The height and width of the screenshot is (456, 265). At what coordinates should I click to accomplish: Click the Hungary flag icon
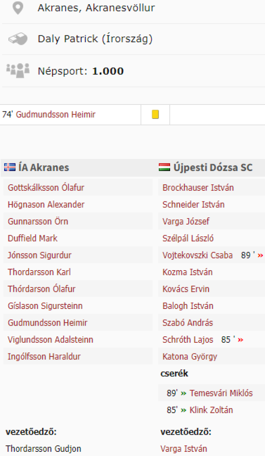[x=164, y=167]
